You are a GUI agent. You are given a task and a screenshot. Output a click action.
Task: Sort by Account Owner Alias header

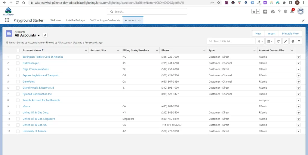(x=272, y=50)
